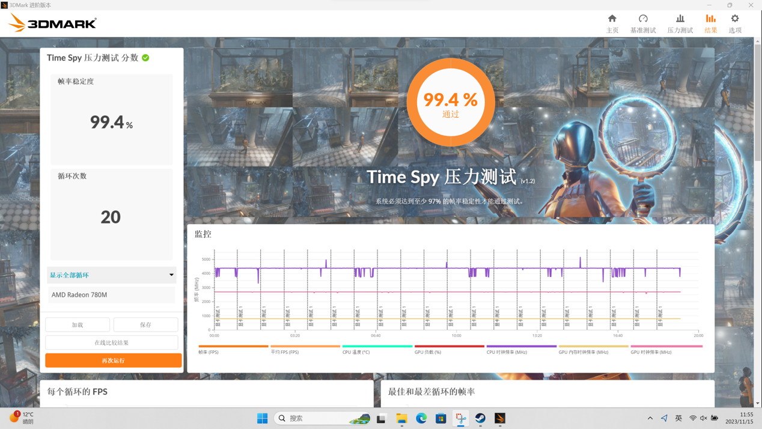This screenshot has height=429, width=762.
Task: Click the vertical scrollbar thumb
Action: coord(757,103)
